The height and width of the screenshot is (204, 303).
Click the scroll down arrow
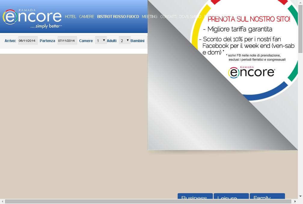coord(300,196)
